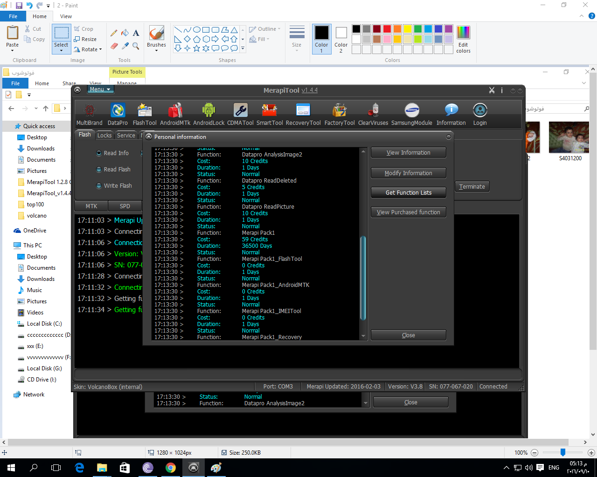Click the Crop tool in Paint
This screenshot has width=597, height=477.
click(83, 29)
